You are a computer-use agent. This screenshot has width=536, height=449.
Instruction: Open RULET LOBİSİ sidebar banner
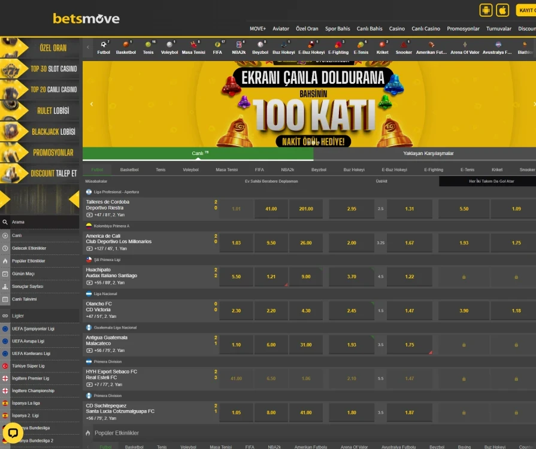pos(40,110)
